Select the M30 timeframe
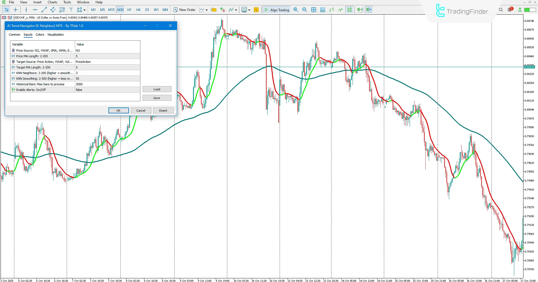 tap(120, 10)
